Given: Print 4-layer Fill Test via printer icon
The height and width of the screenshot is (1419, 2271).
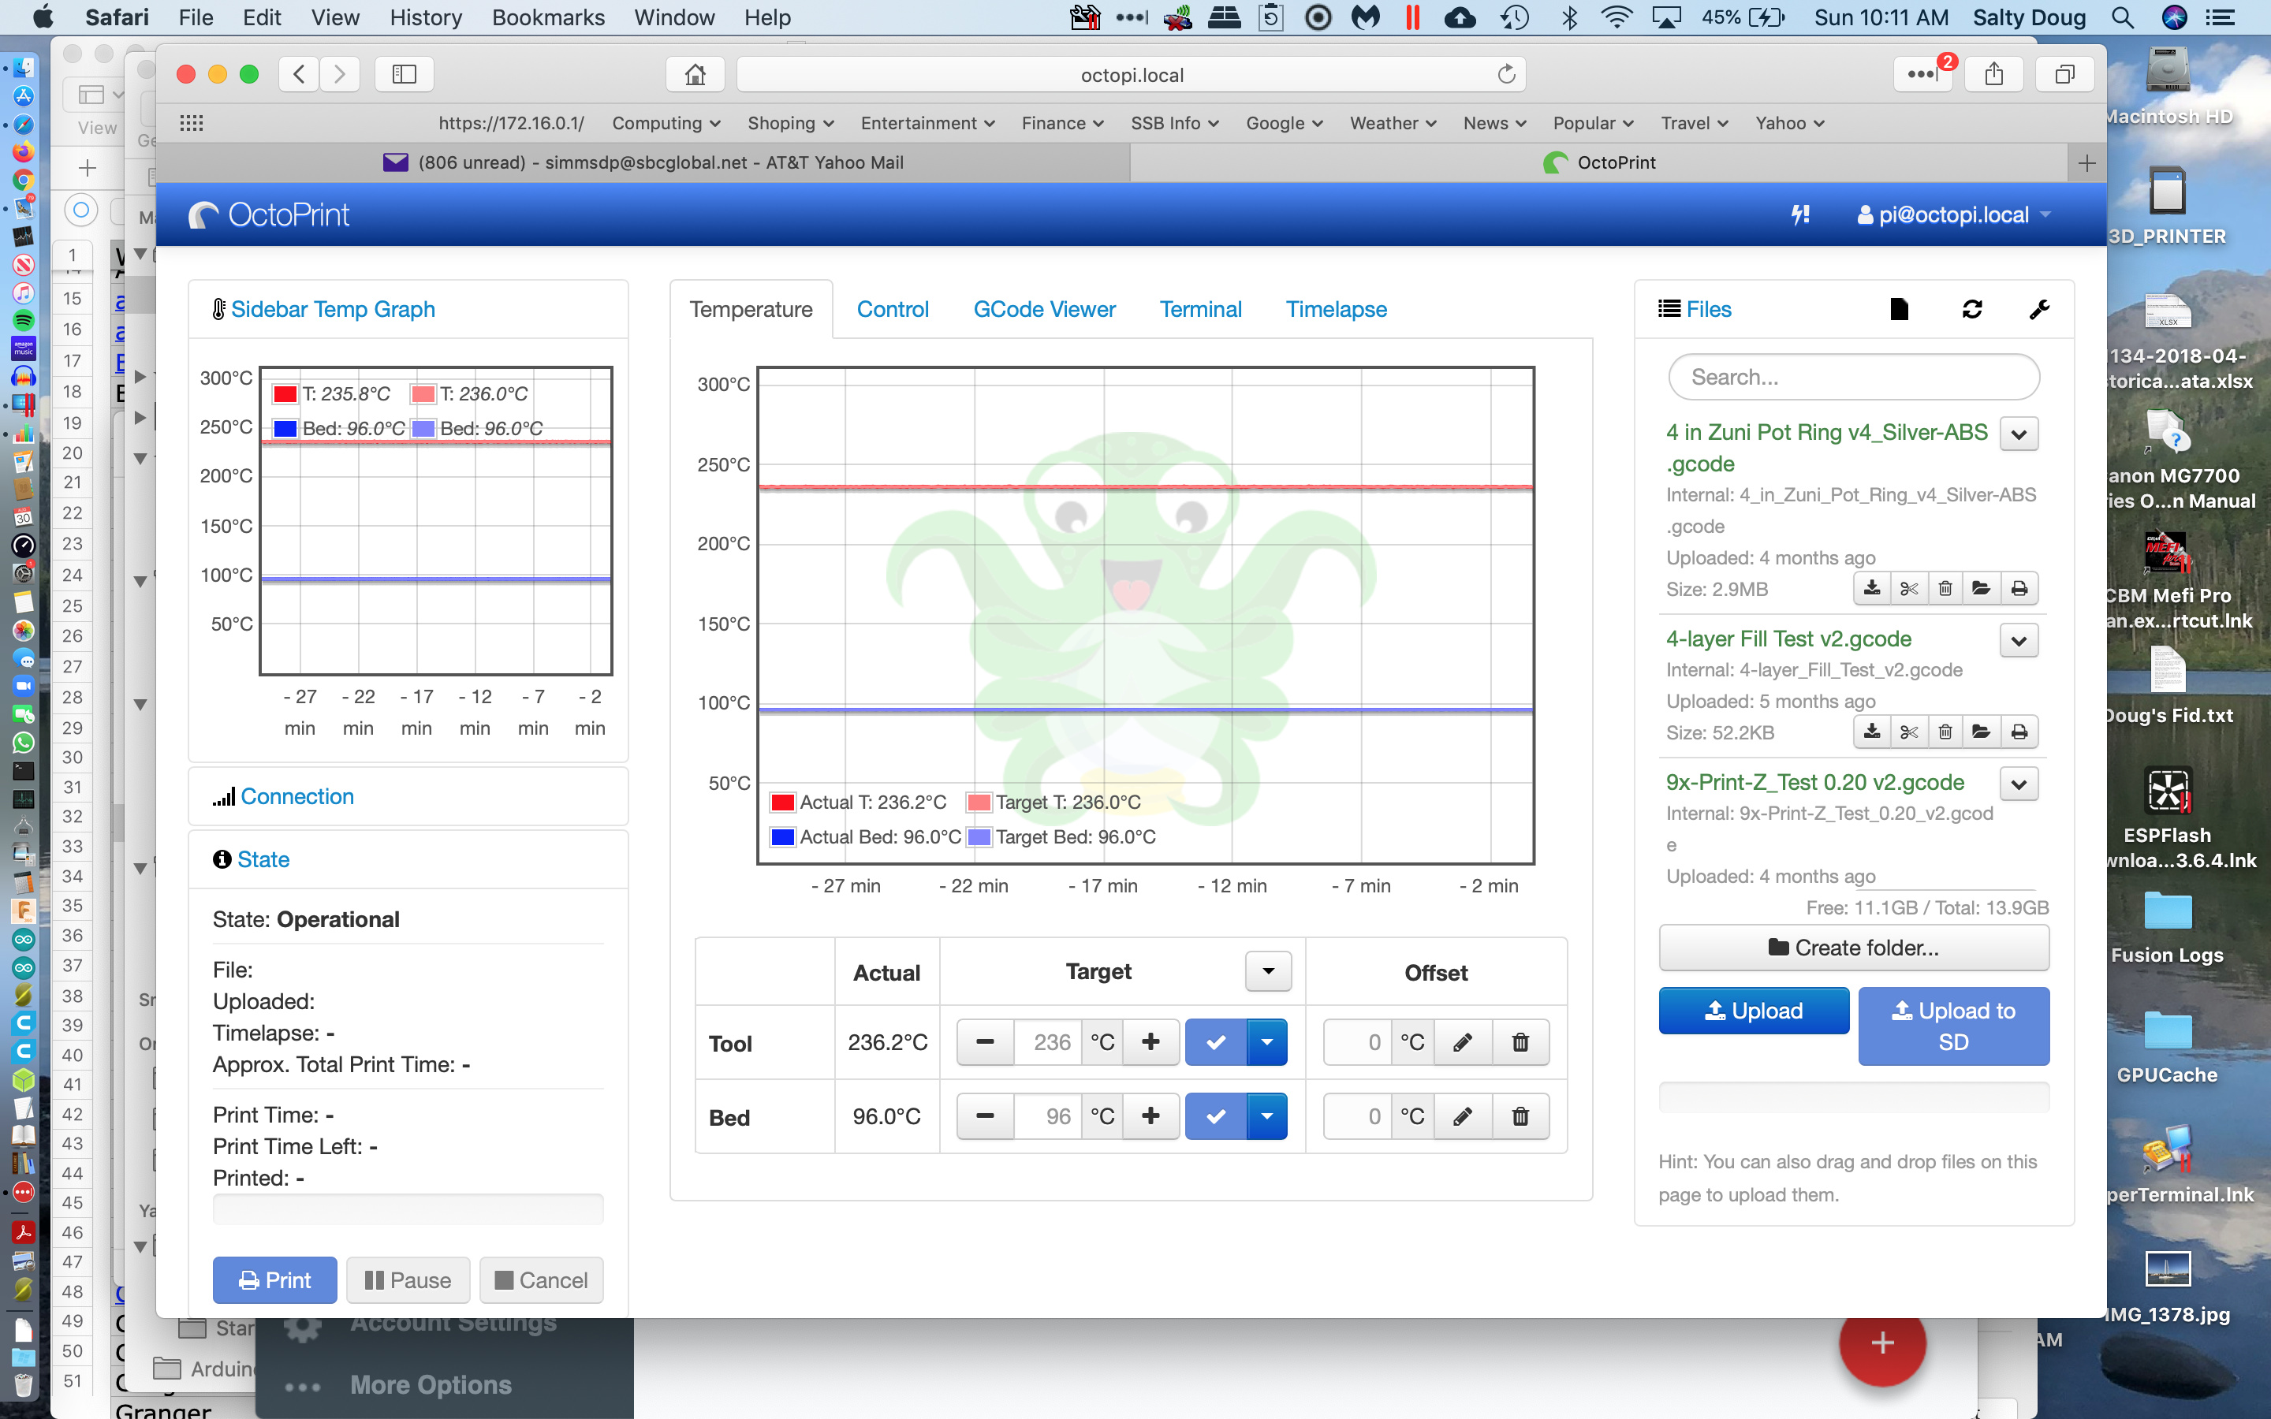Looking at the screenshot, I should click(2019, 732).
